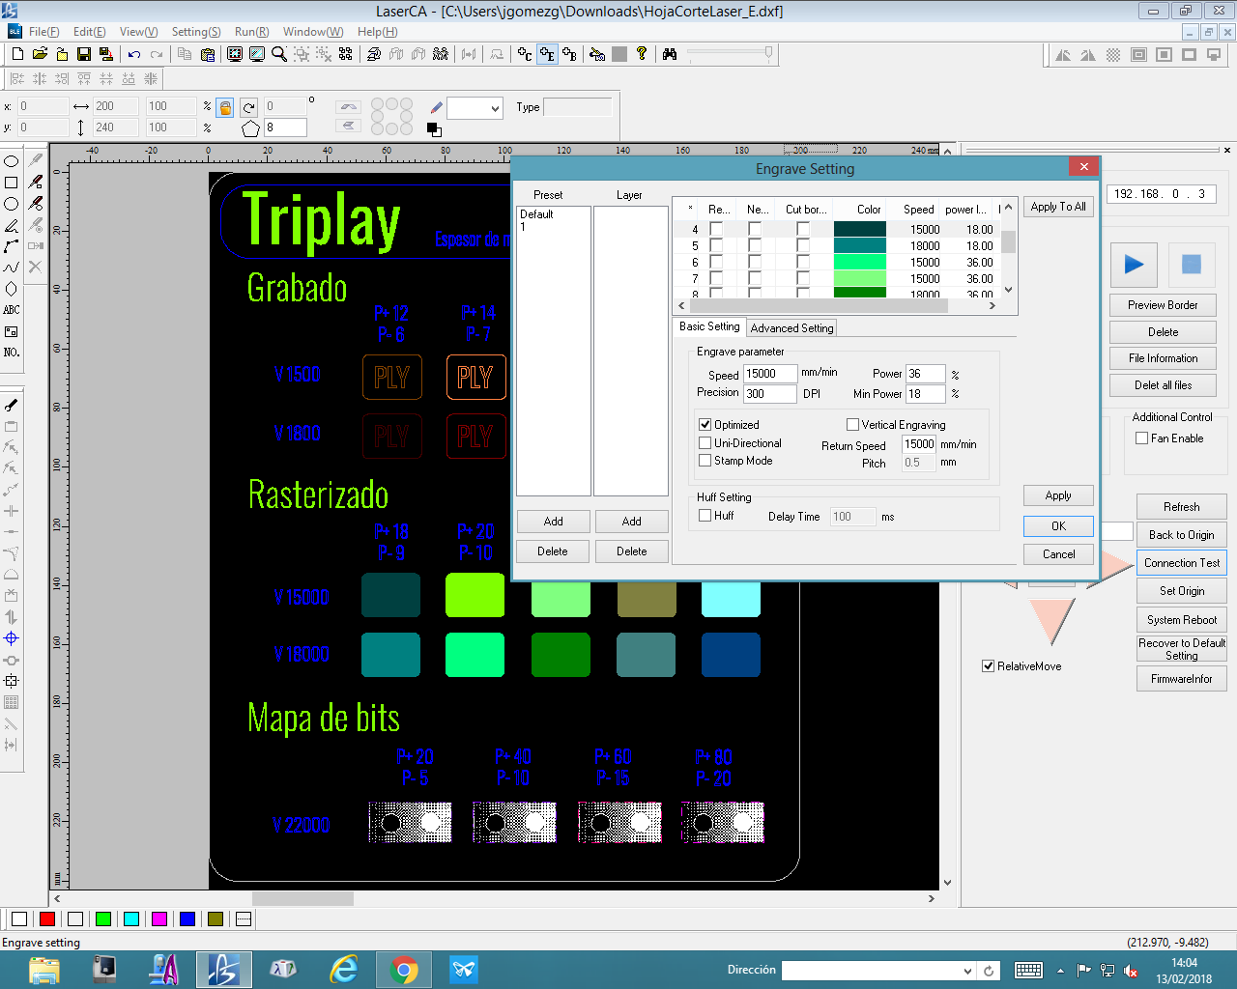Click the Paste clipboard icon
Image resolution: width=1237 pixels, height=989 pixels.
pyautogui.click(x=207, y=54)
